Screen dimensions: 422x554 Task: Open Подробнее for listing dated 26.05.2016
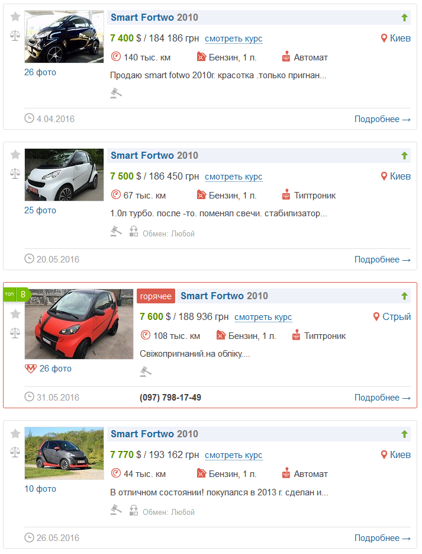(382, 538)
